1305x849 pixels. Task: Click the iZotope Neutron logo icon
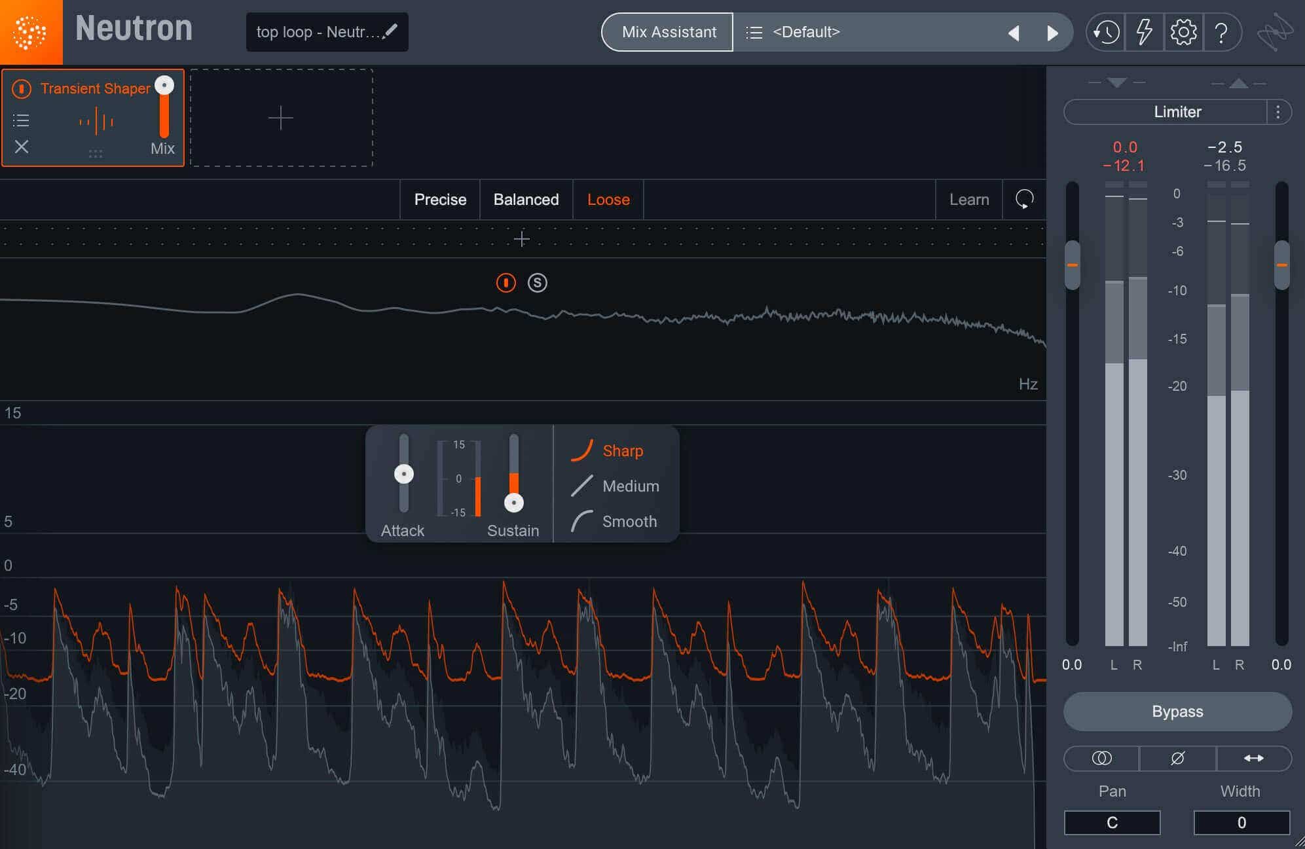31,32
